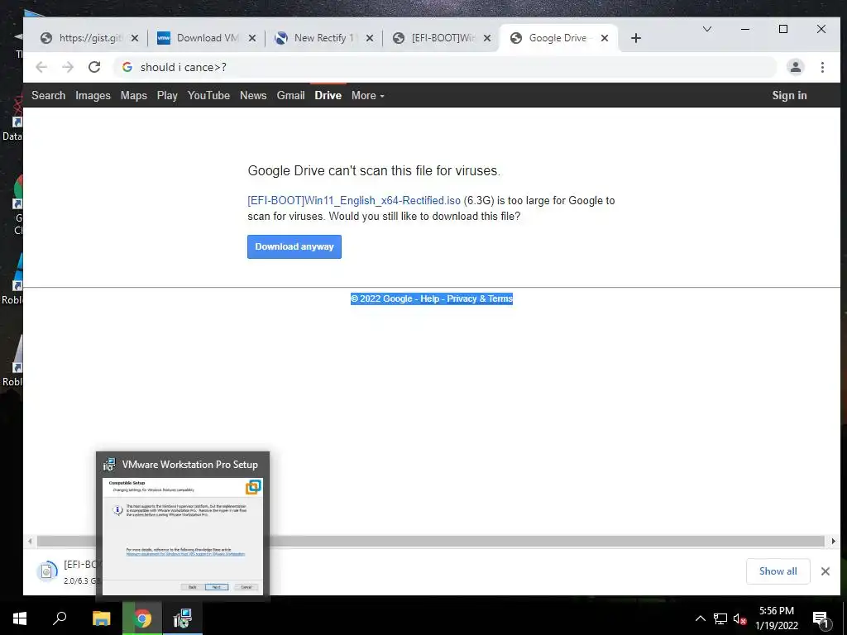This screenshot has width=847, height=635.
Task: Click the Chrome taskbar icon
Action: (x=142, y=618)
